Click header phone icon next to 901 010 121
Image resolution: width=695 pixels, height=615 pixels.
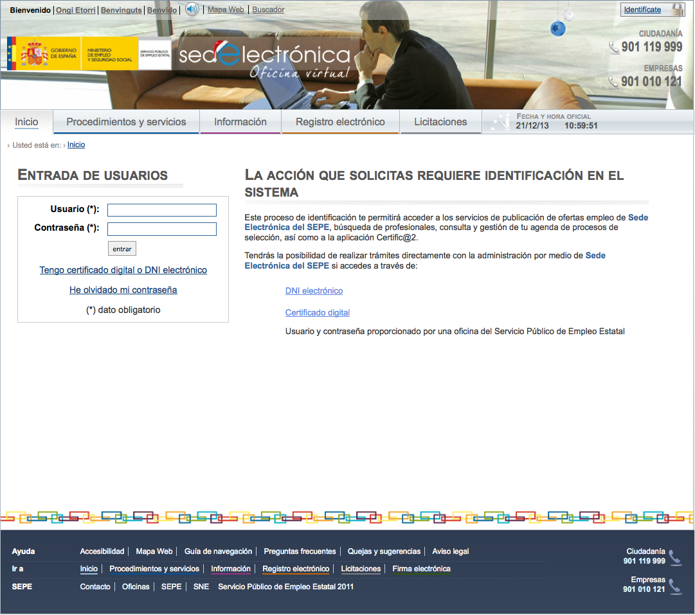(613, 82)
